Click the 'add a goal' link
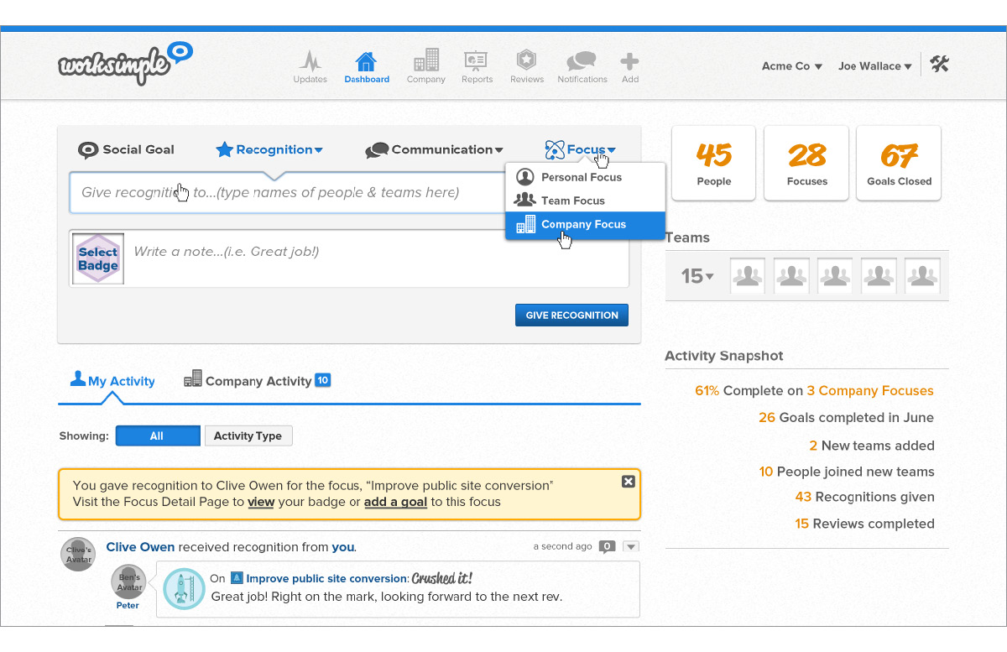 [x=395, y=502]
